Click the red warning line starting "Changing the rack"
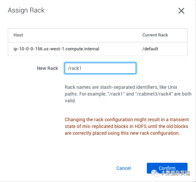The width and height of the screenshot is (196, 182). (x=127, y=120)
